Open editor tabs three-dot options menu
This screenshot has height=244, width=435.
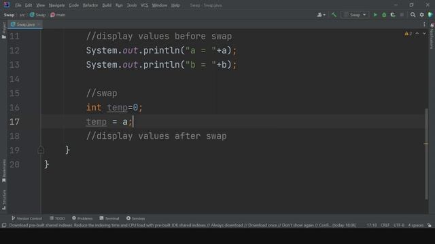point(424,24)
